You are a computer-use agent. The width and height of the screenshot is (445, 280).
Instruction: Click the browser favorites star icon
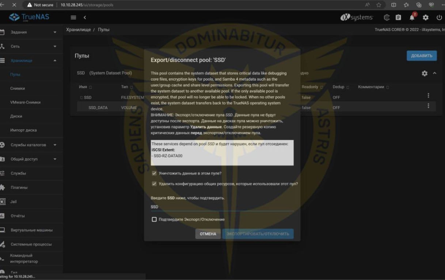point(379,5)
